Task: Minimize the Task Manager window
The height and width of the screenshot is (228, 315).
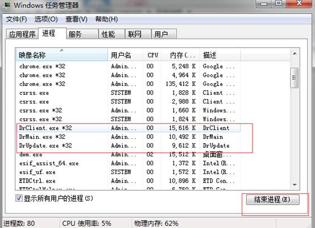Action: tap(264, 3)
